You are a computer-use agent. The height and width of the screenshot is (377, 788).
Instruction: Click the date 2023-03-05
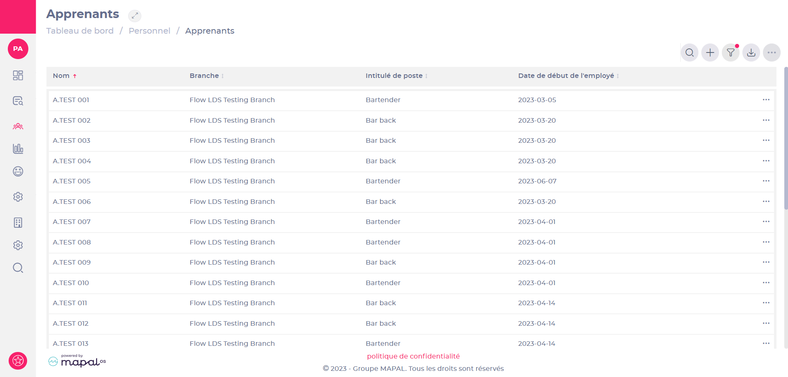[x=537, y=100]
